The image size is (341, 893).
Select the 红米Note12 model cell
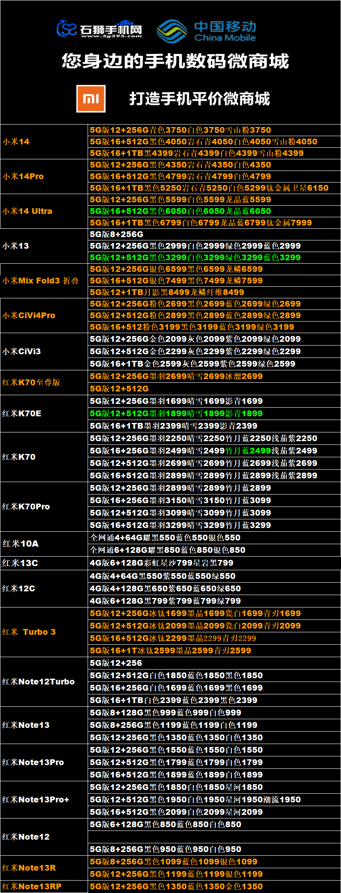tap(44, 837)
